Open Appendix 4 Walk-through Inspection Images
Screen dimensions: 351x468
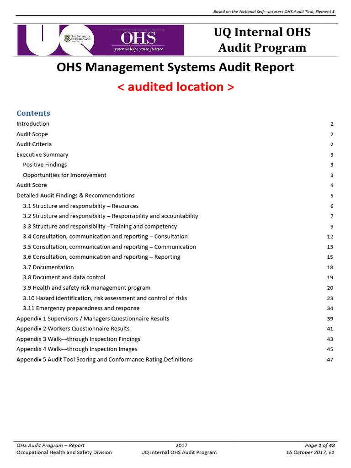point(77,349)
